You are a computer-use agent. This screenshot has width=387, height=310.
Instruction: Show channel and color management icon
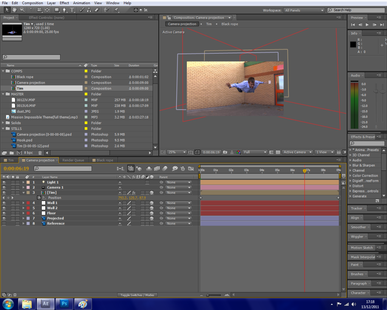pyautogui.click(x=238, y=152)
